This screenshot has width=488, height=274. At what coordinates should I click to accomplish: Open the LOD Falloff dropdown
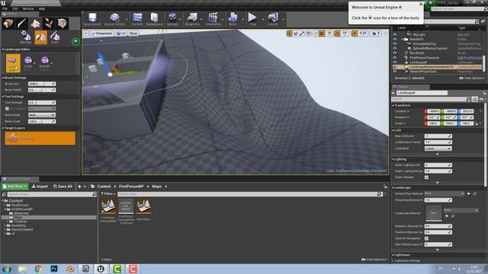(x=438, y=148)
